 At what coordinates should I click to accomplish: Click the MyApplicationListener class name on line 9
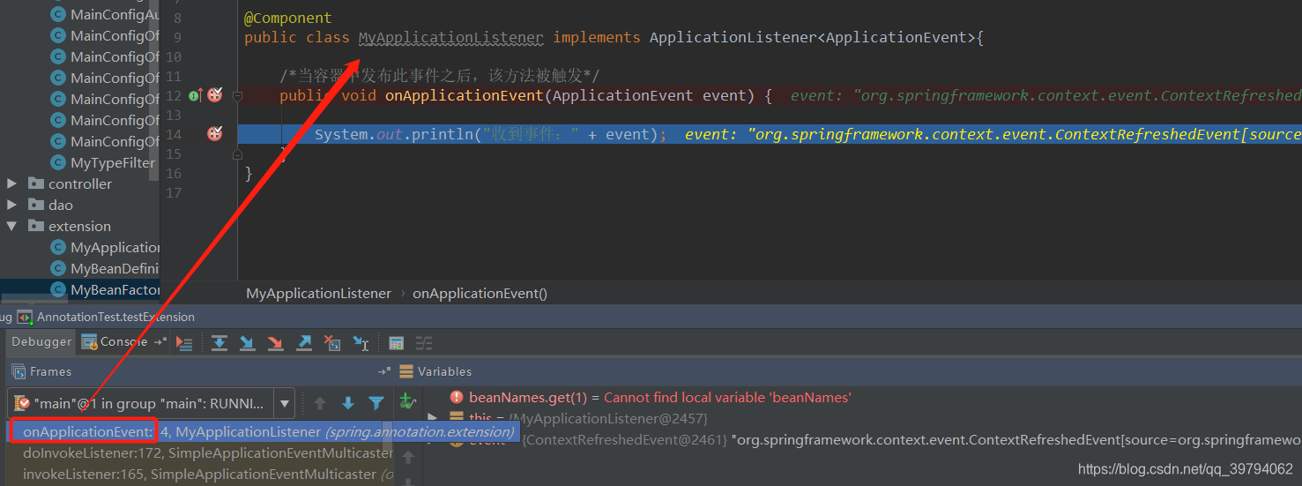click(451, 37)
